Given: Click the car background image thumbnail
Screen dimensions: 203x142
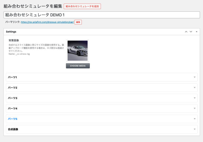Looking at the screenshot, I should [x=77, y=50].
